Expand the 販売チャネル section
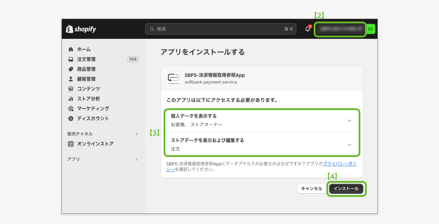The image size is (439, 224). click(137, 134)
